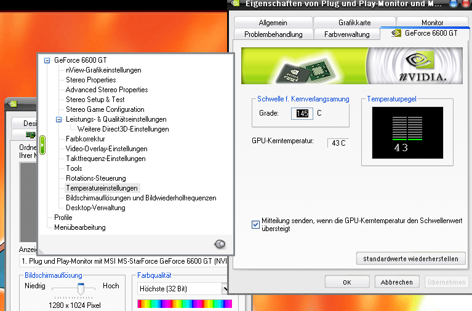
Task: Select Leistungs- & Qualitätseinstellungen item
Action: (x=116, y=119)
